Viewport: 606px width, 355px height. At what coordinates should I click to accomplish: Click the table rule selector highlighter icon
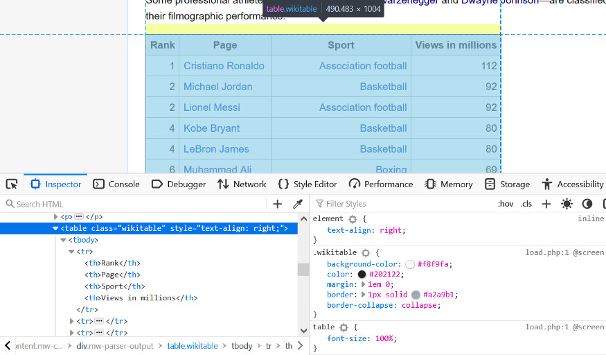click(x=344, y=327)
